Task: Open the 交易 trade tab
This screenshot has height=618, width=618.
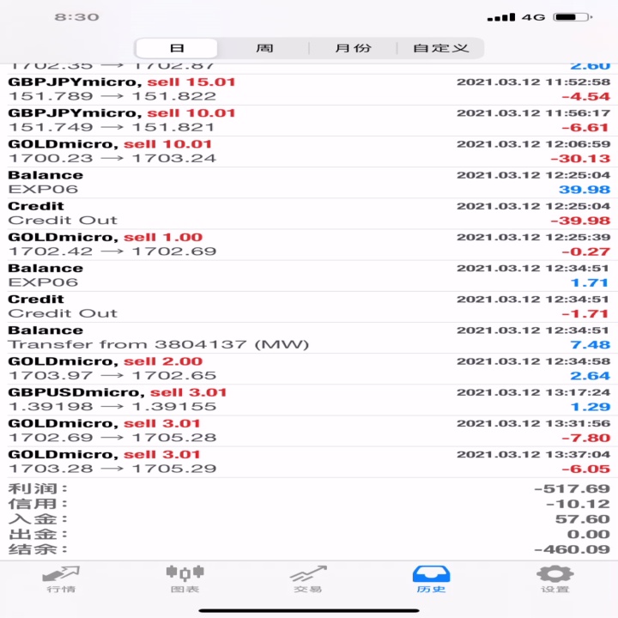Action: (x=308, y=579)
